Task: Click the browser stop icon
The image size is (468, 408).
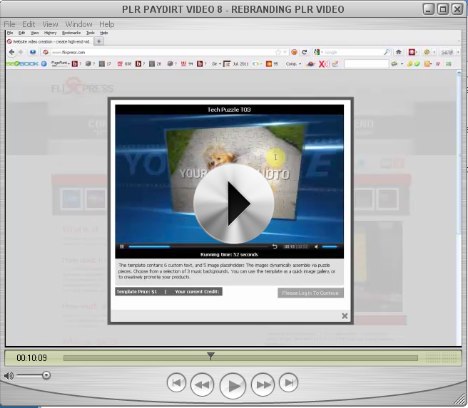Action: point(294,52)
